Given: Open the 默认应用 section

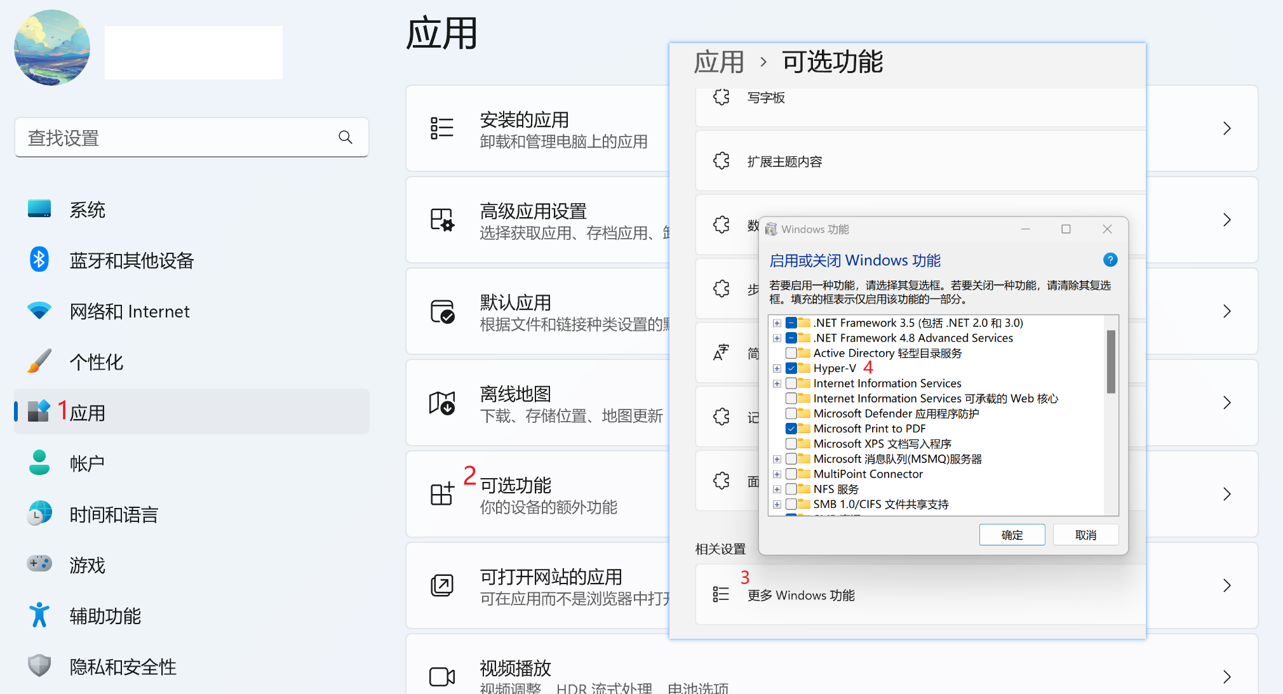Looking at the screenshot, I should [516, 302].
